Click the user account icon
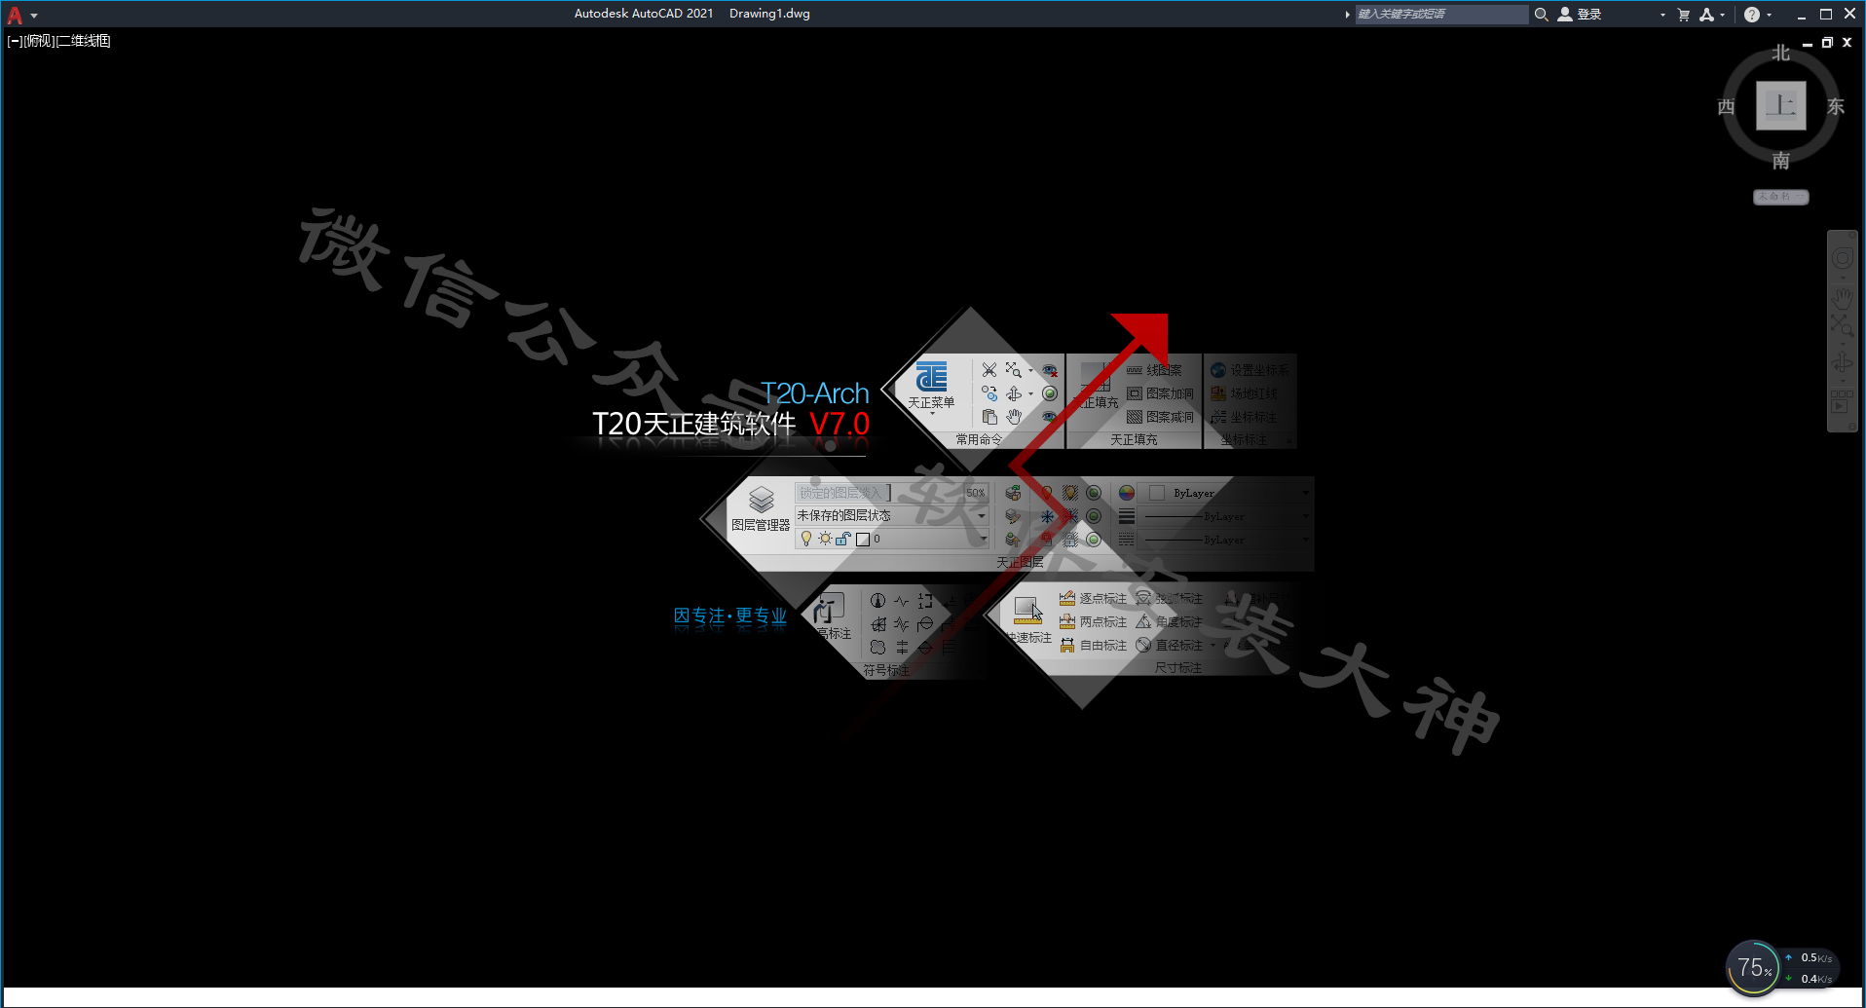Image resolution: width=1866 pixels, height=1008 pixels. (x=1565, y=15)
